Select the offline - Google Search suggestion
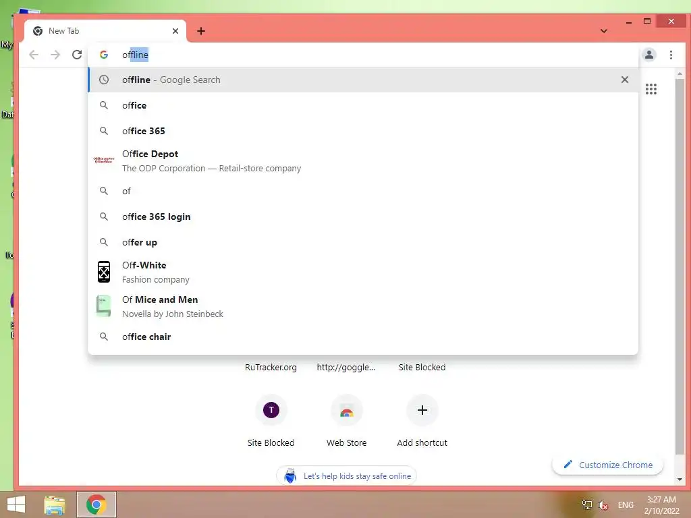Screen dimensions: 691x518 [363, 80]
